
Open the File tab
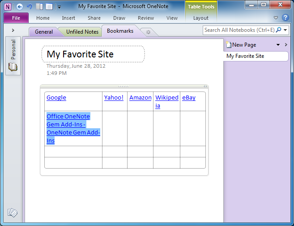pyautogui.click(x=16, y=18)
